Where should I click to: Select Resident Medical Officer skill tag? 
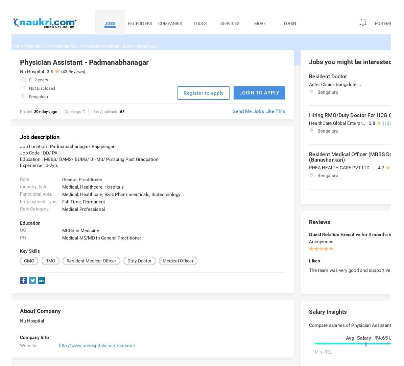tap(92, 261)
